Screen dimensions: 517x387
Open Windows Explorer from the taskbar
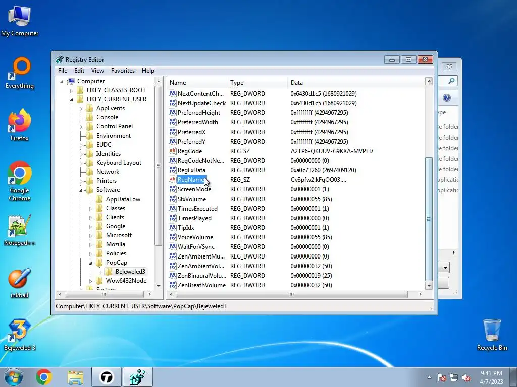pyautogui.click(x=75, y=377)
